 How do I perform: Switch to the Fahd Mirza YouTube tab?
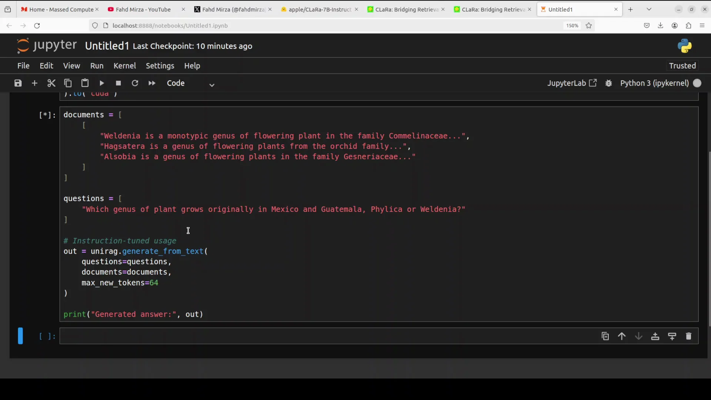(x=144, y=9)
